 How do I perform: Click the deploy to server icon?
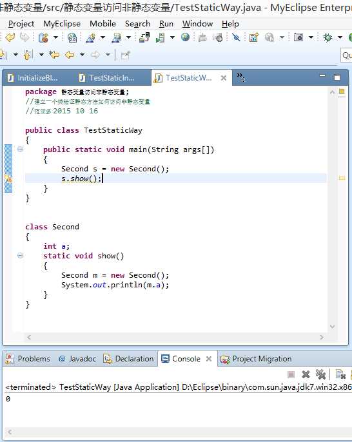(x=144, y=37)
